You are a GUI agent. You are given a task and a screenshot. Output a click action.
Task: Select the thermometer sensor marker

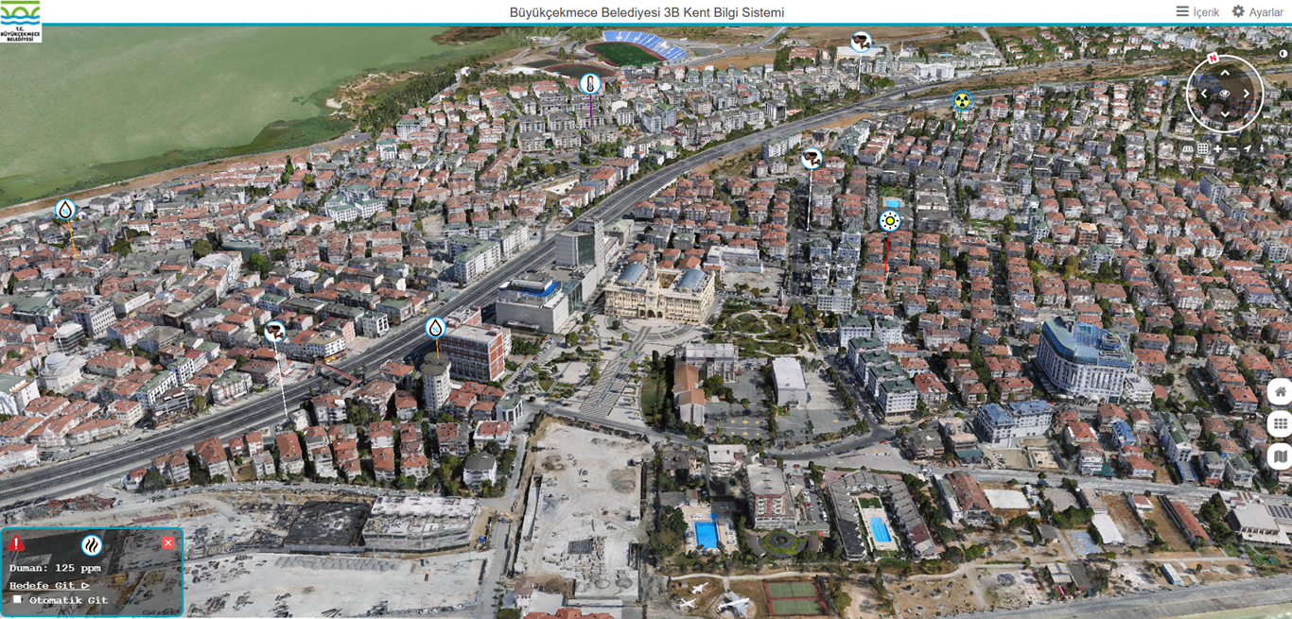click(x=590, y=84)
